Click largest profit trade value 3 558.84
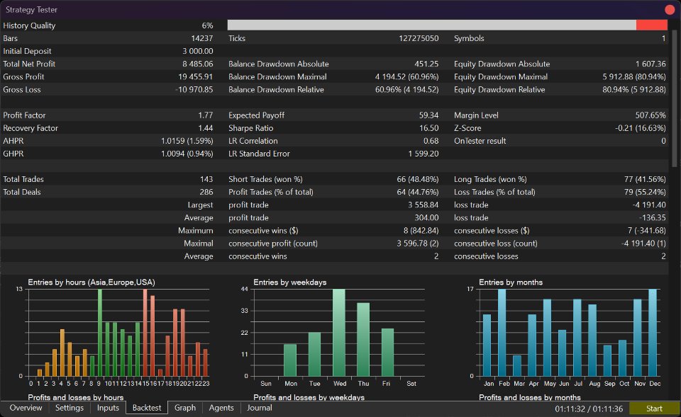681x417 pixels. tap(423, 205)
